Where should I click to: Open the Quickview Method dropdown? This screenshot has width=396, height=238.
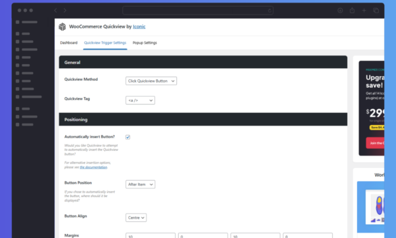tap(151, 81)
